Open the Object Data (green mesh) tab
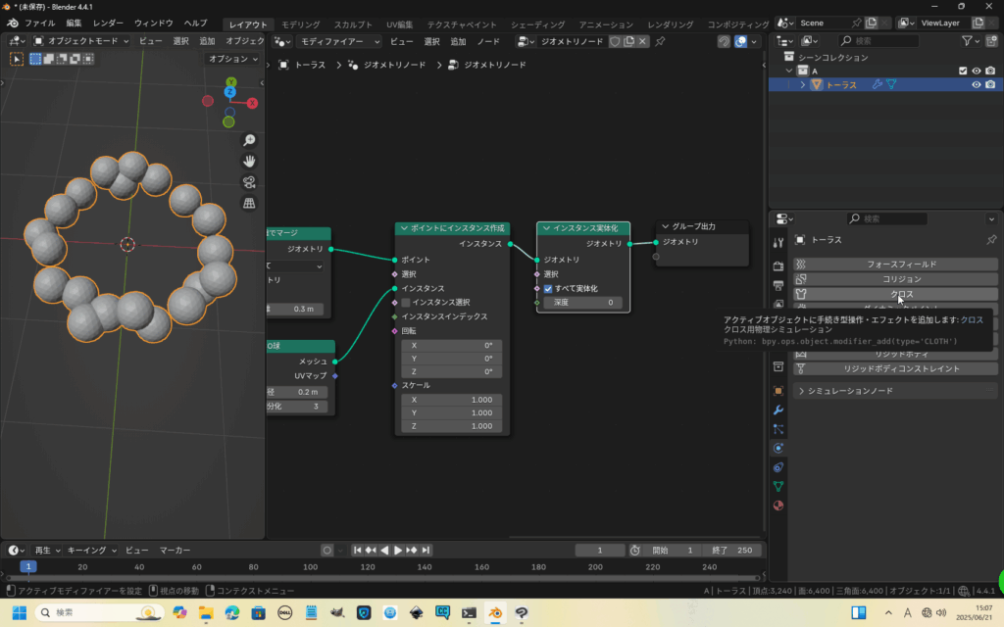Image resolution: width=1004 pixels, height=627 pixels. [x=778, y=487]
